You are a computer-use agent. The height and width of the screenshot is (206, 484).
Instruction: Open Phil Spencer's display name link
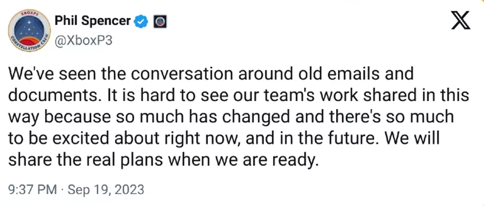click(x=93, y=21)
